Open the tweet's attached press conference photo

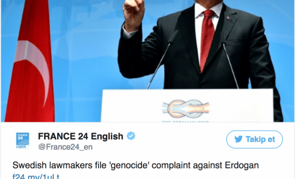(x=148, y=61)
